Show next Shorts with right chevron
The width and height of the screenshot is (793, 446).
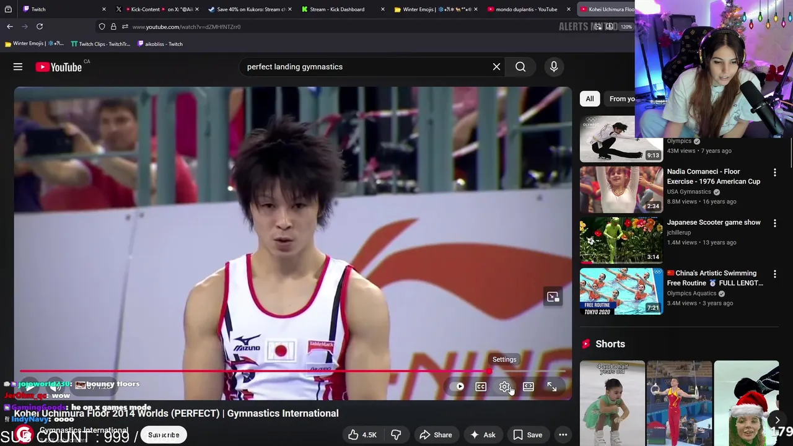tap(777, 421)
